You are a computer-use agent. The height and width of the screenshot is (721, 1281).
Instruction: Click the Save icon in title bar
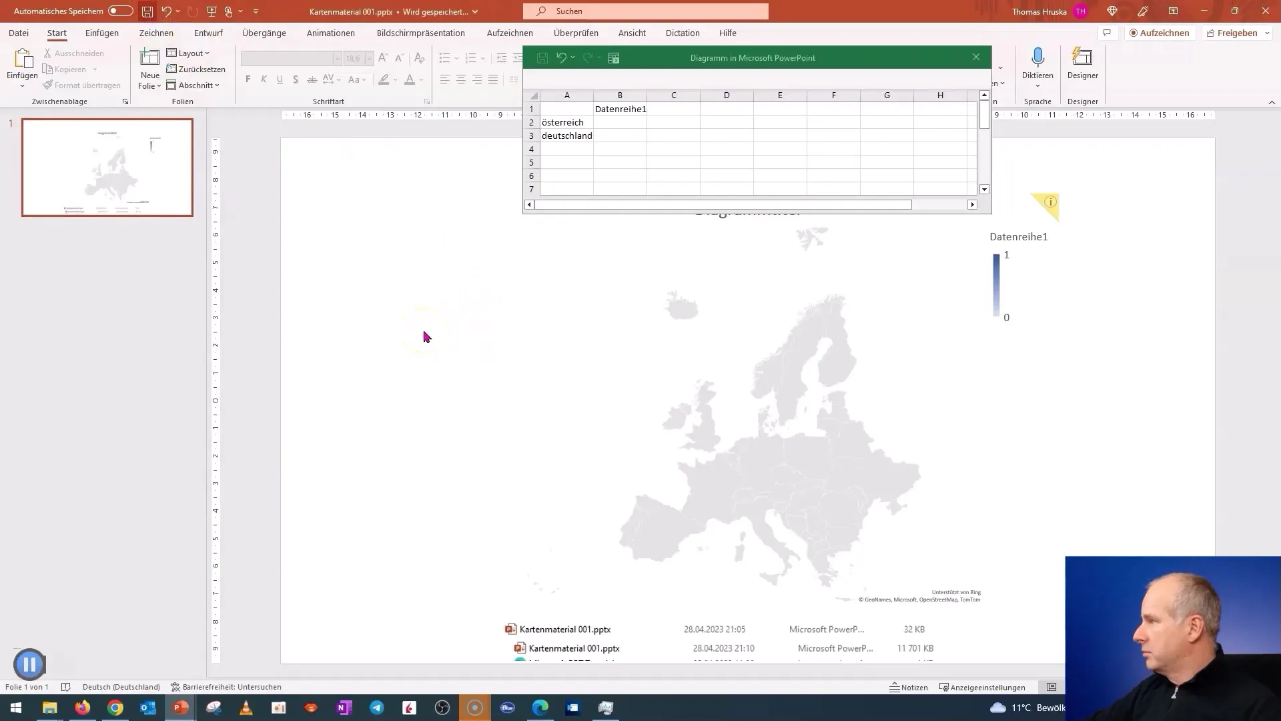tap(147, 11)
